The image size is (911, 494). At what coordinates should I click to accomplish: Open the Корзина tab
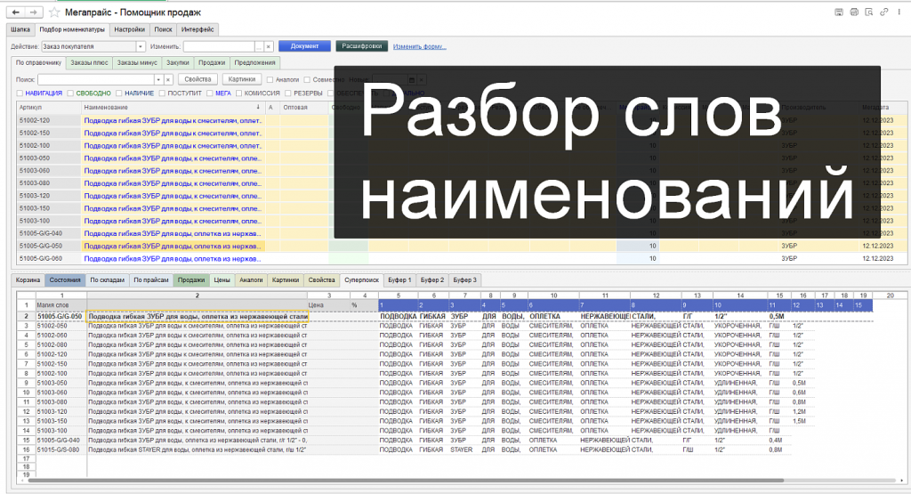(28, 280)
